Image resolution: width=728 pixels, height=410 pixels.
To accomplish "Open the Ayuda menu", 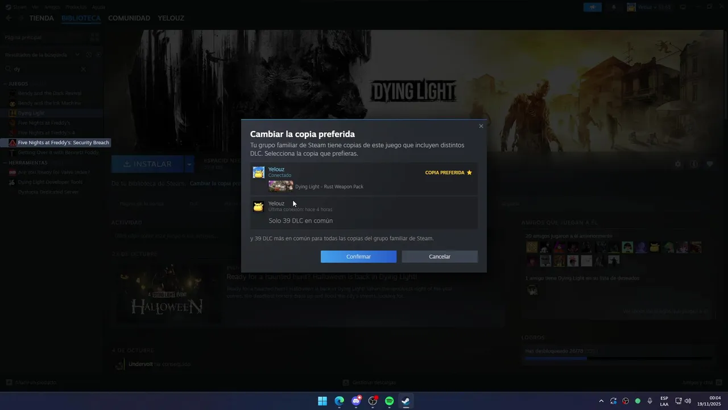I will tap(99, 7).
